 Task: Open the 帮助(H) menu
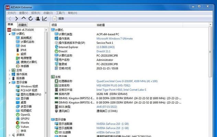tap(72, 13)
